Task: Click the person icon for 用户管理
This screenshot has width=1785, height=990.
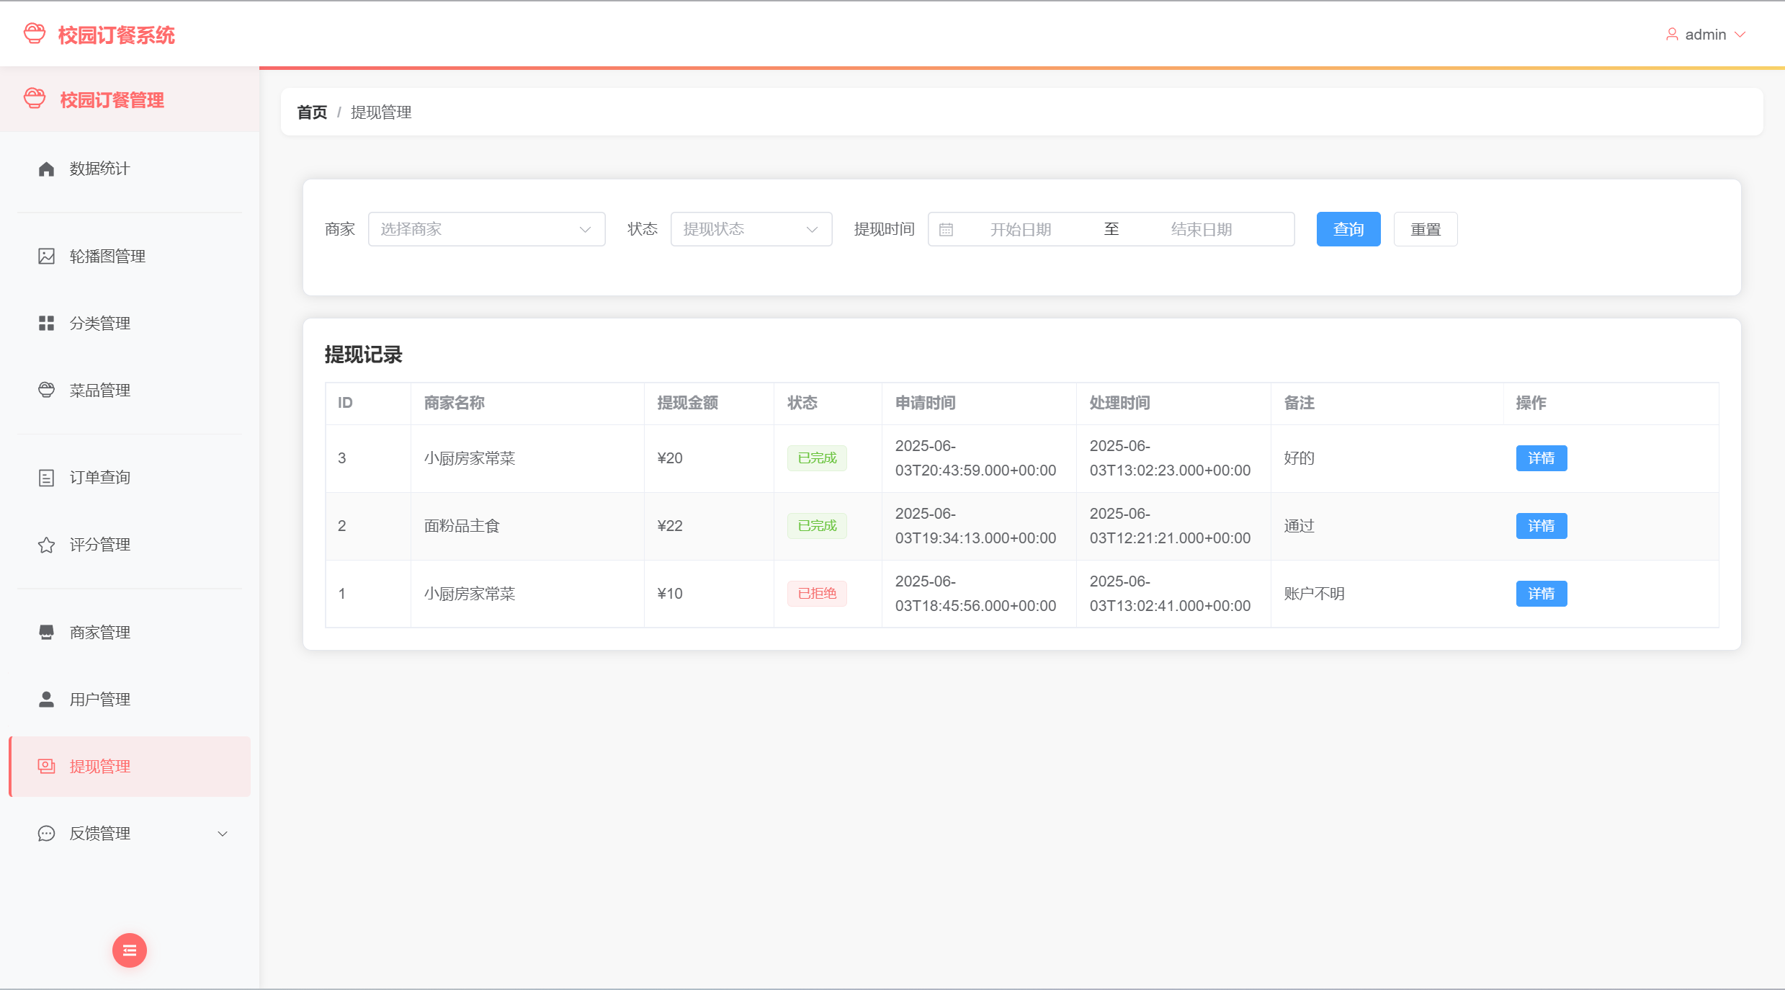Action: (x=46, y=700)
